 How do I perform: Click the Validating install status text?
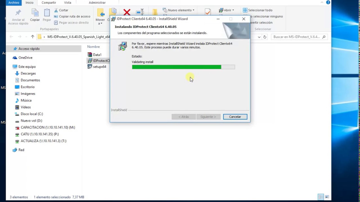pos(142,62)
